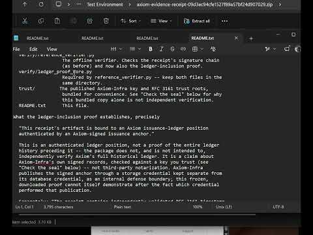Open the list style dropdown in Notepad
Image resolution: width=313 pixels, height=235 pixels.
point(135,49)
